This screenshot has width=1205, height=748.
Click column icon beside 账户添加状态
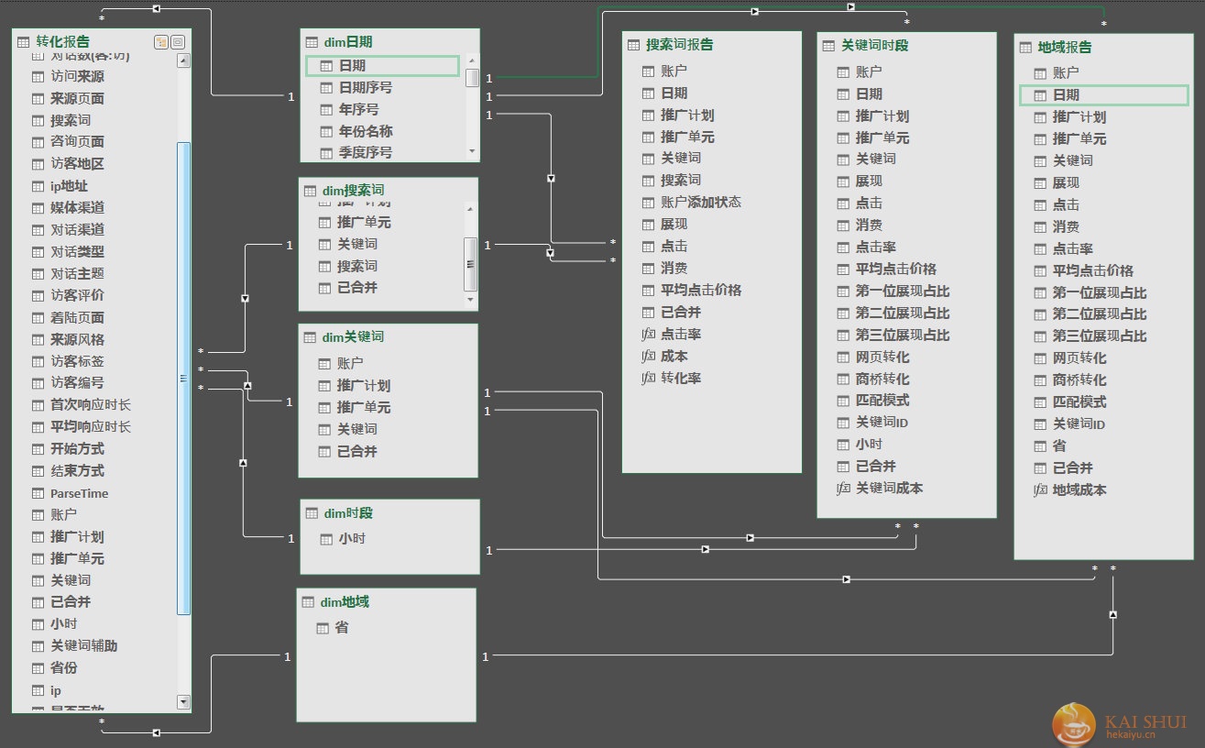(648, 203)
